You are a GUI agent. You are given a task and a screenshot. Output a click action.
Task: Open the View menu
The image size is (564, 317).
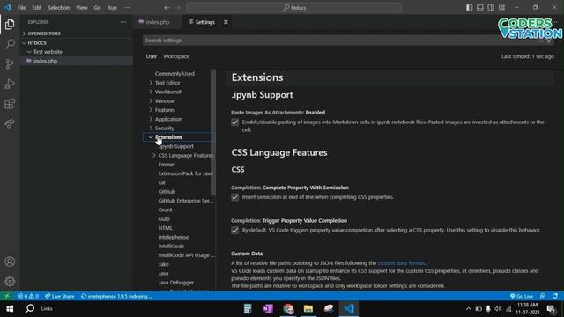click(82, 8)
